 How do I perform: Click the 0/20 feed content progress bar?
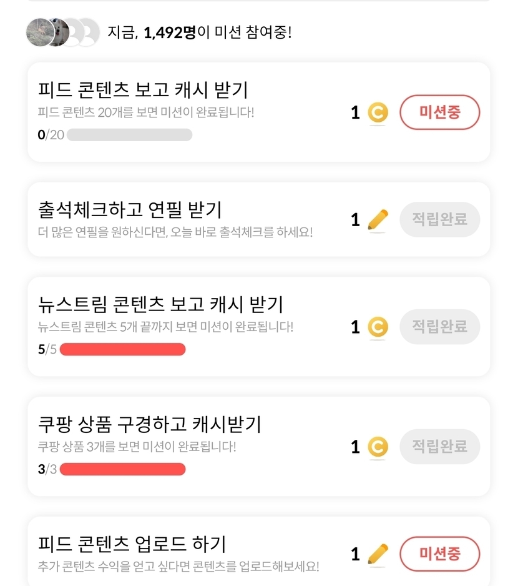129,135
